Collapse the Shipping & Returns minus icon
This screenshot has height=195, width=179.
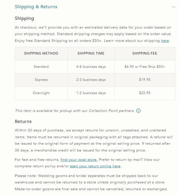[x=174, y=7]
